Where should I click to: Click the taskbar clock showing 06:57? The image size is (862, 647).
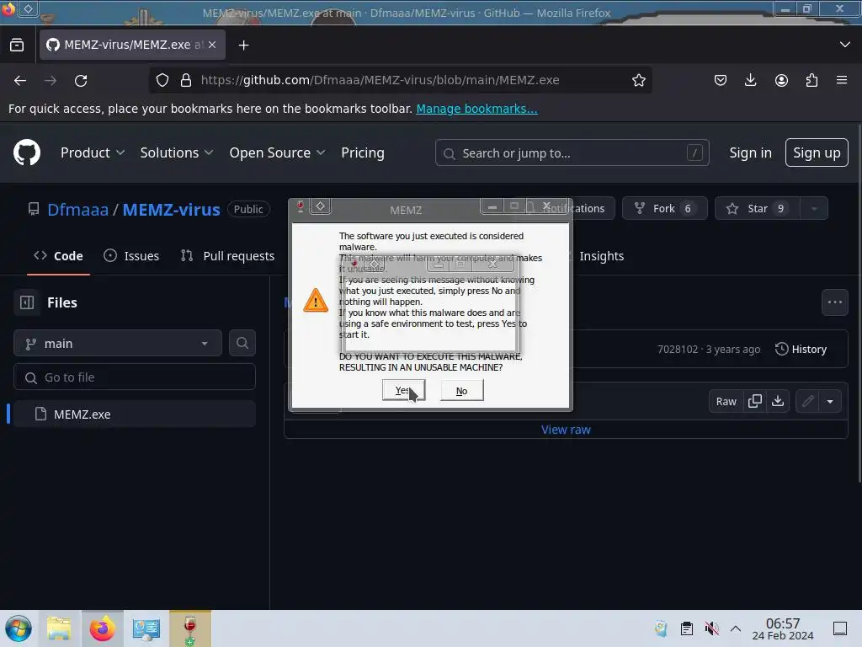[782, 628]
